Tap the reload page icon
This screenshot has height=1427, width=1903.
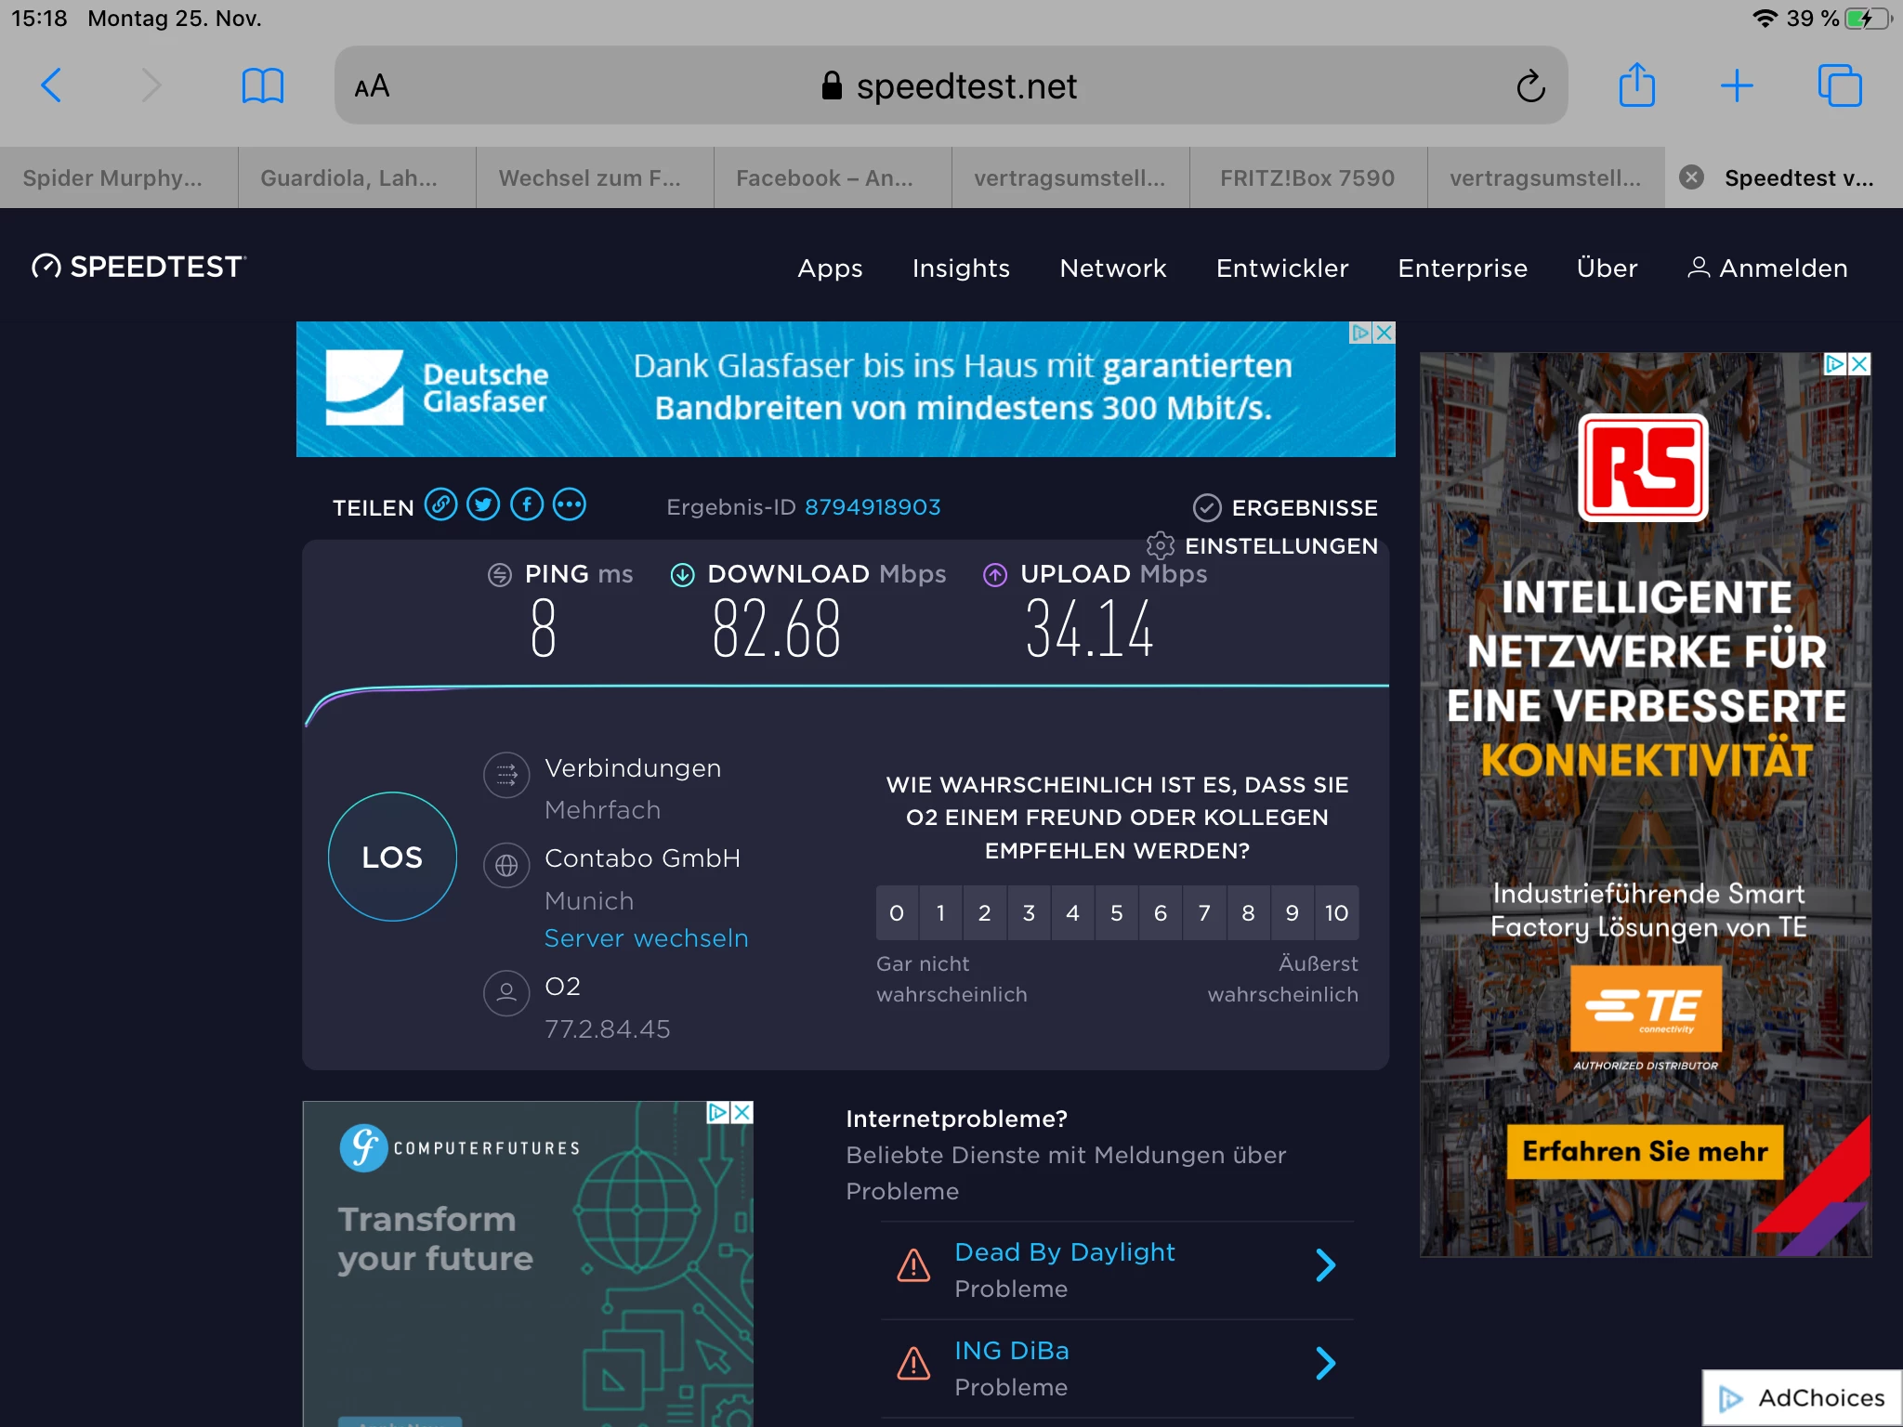(x=1530, y=86)
